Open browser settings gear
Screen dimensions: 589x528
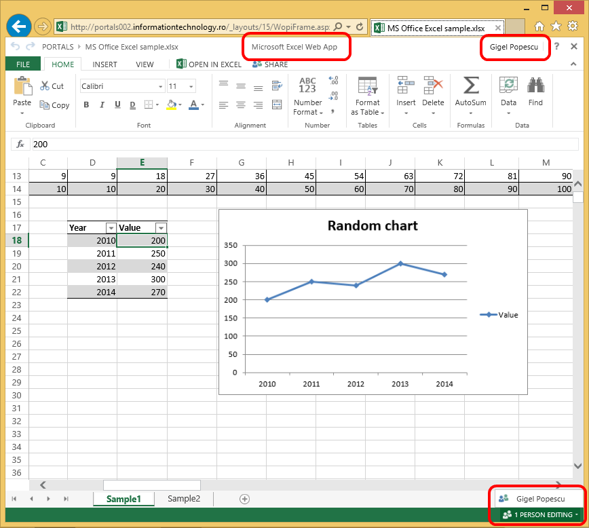tap(573, 26)
